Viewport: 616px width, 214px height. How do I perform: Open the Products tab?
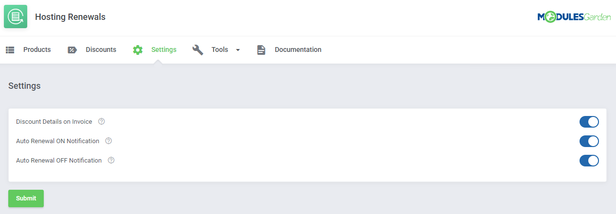(37, 49)
